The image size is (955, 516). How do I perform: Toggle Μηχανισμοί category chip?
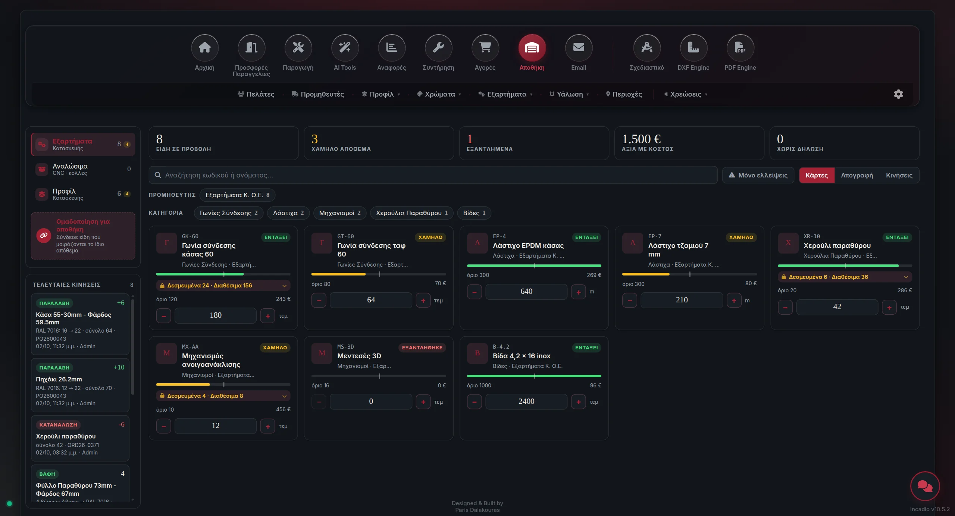[x=339, y=213]
